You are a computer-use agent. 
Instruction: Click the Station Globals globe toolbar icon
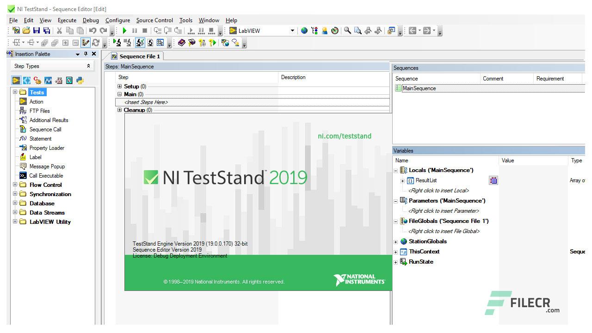[304, 31]
